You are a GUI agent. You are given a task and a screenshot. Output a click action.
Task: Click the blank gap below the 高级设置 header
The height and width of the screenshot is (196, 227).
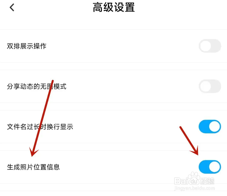(114, 22)
